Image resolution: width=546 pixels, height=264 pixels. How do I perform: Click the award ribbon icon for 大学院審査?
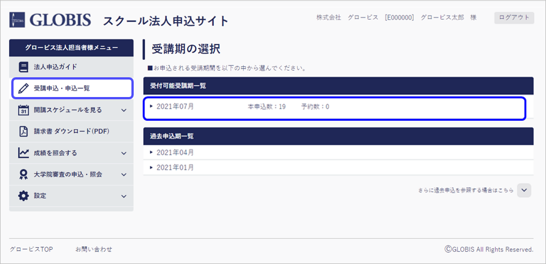[23, 174]
